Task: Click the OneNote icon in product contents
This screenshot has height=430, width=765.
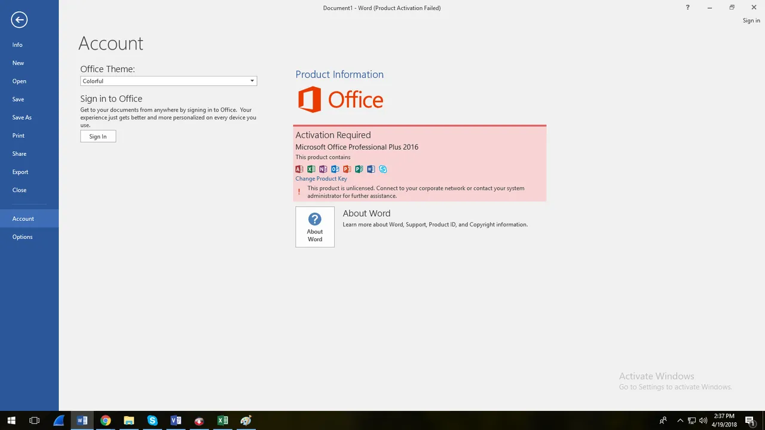Action: [x=323, y=169]
